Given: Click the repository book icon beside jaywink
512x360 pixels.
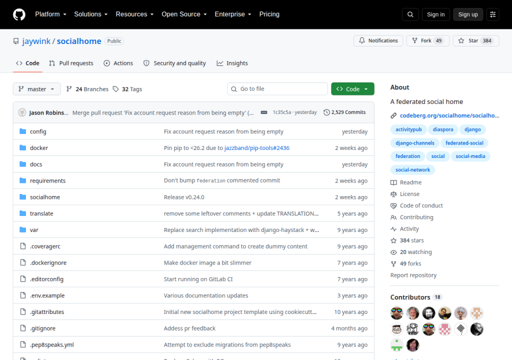Looking at the screenshot, I should pos(16,41).
